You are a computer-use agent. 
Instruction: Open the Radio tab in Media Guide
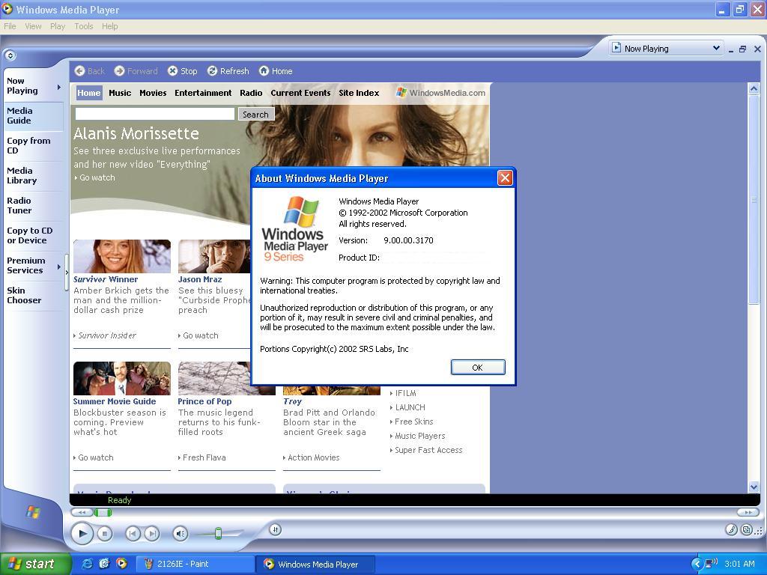[x=251, y=93]
